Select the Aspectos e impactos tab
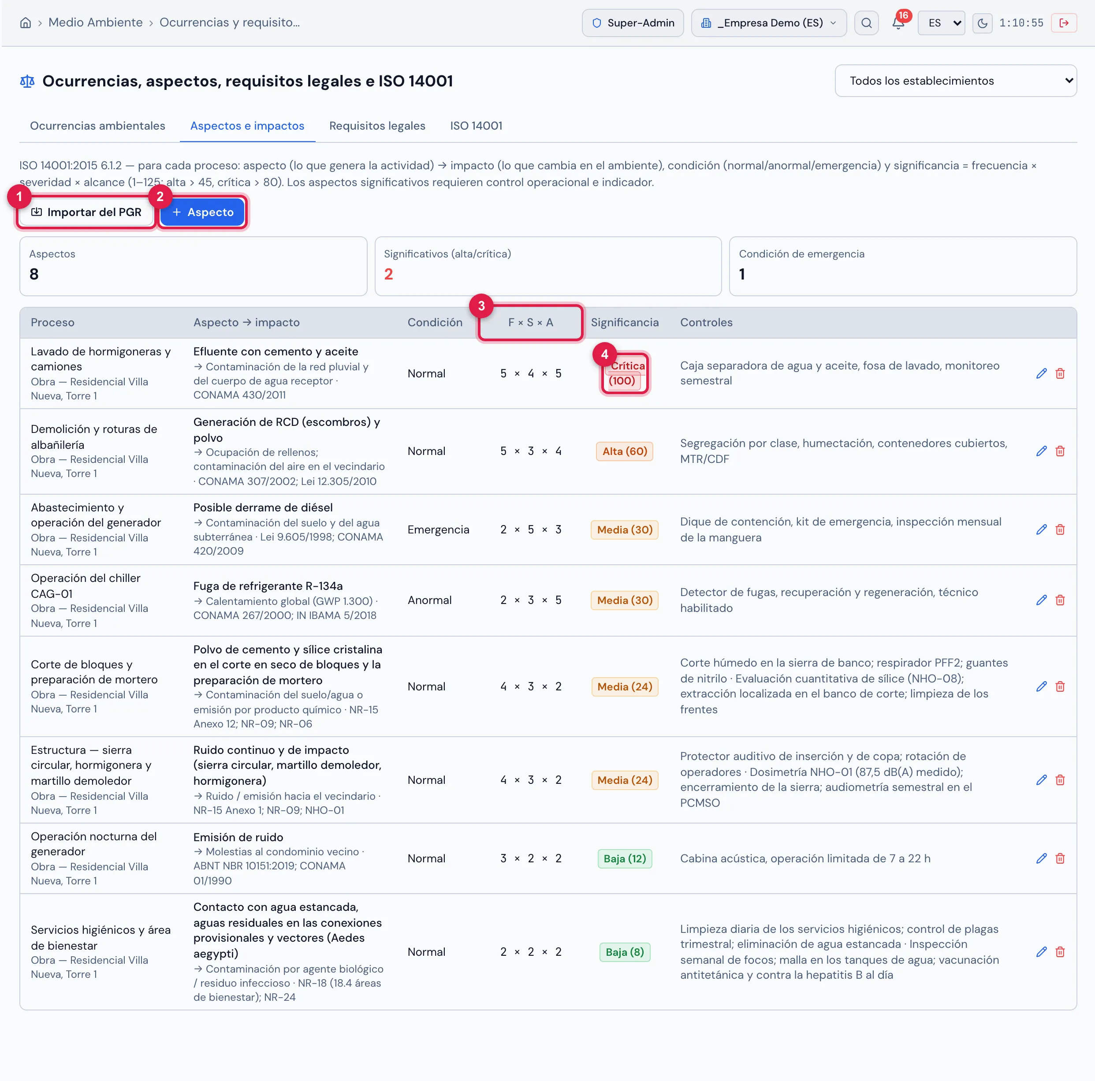Image resolution: width=1095 pixels, height=1081 pixels. pos(247,126)
